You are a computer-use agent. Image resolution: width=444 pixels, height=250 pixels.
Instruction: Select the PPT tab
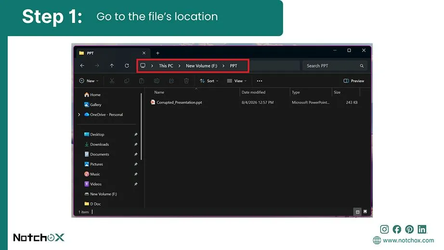(x=113, y=53)
